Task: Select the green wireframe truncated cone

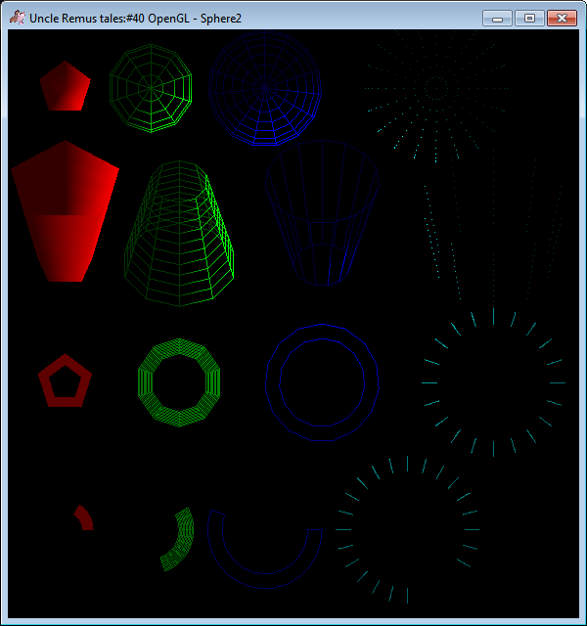Action: tap(179, 235)
